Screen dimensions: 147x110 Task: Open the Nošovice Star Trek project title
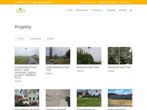88,67
